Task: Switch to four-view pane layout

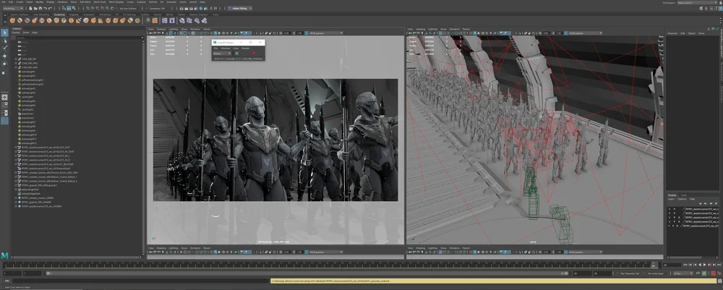Action: tap(4, 105)
